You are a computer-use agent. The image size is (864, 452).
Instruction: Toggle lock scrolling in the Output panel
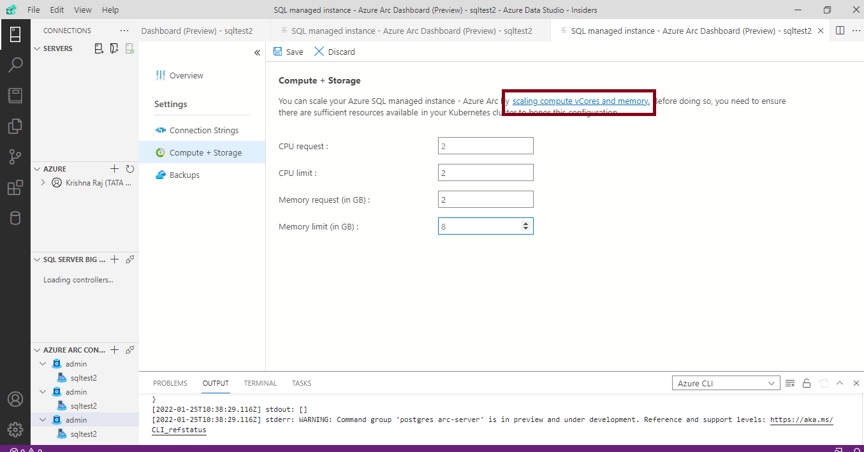click(807, 383)
